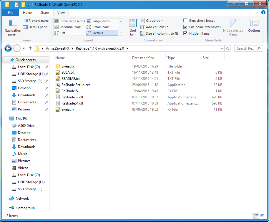Screen dimensions: 269x222
Task: Select the ReShade32.dll file
Action: point(72,97)
